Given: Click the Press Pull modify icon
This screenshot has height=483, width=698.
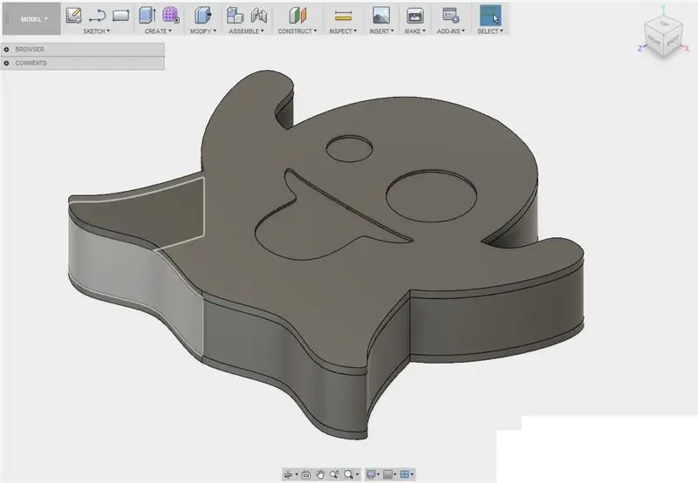Looking at the screenshot, I should tap(202, 15).
